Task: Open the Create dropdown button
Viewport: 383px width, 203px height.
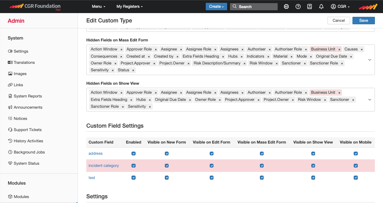Action: 216,7
